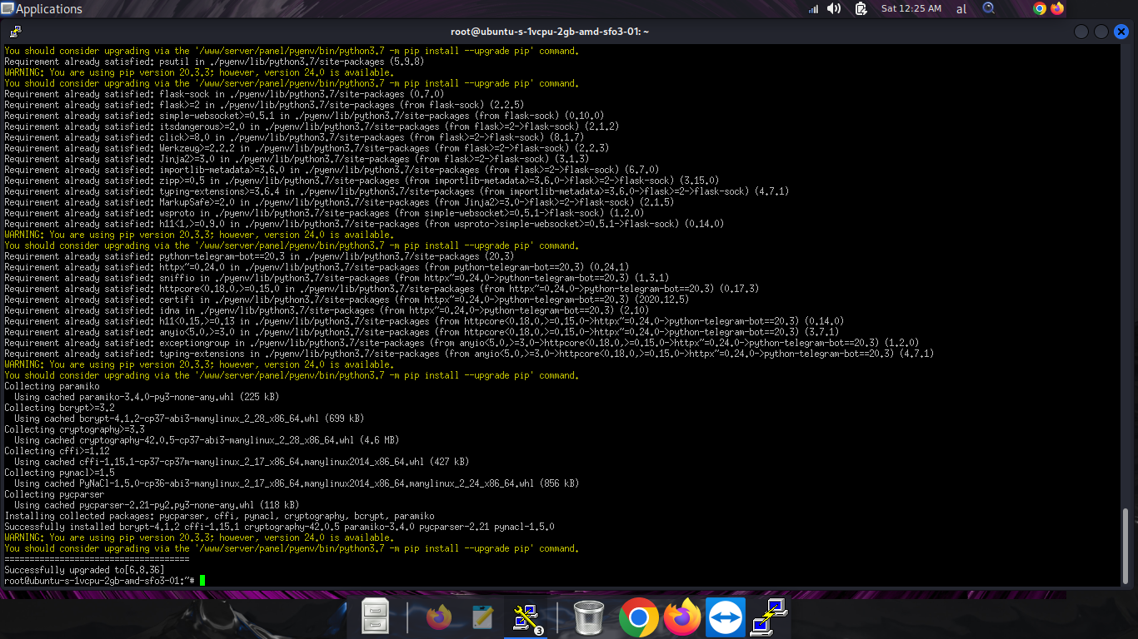This screenshot has width=1138, height=639.
Task: Open the battery power indicator
Action: coord(858,9)
